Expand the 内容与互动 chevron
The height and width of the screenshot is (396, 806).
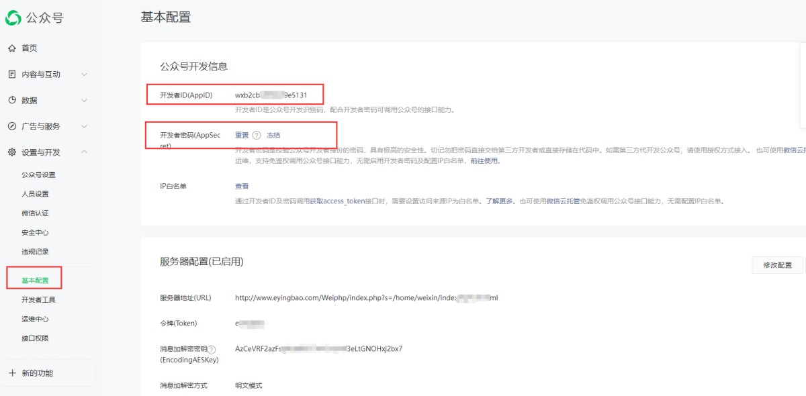coord(84,75)
